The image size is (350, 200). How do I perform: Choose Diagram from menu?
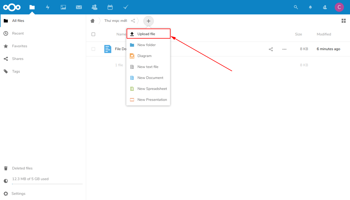coord(148,56)
